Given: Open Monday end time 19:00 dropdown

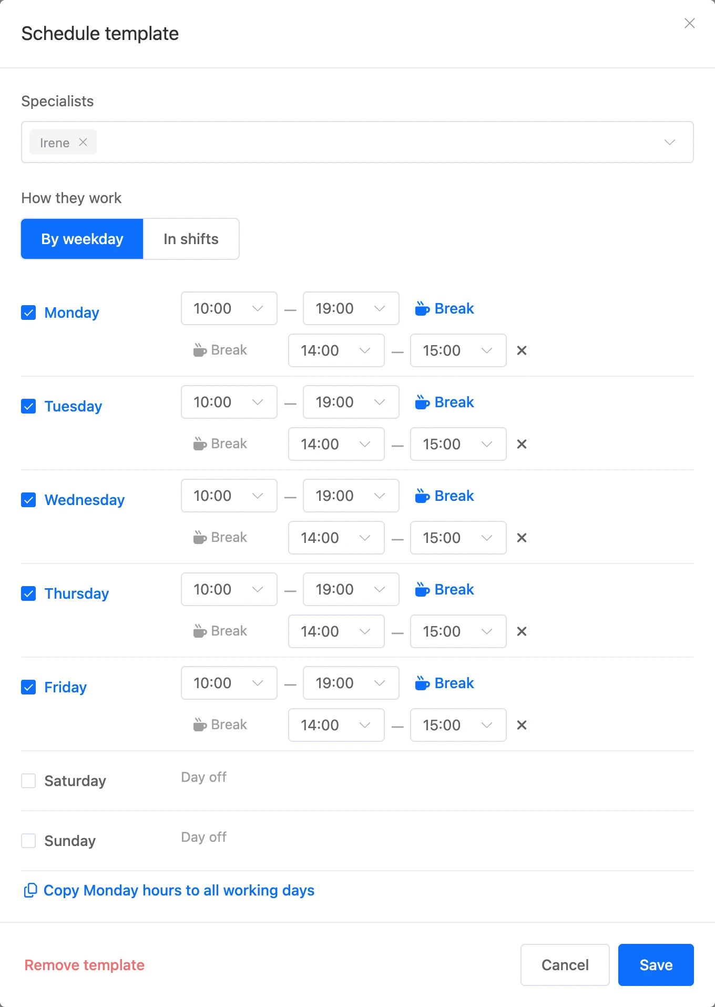Looking at the screenshot, I should pyautogui.click(x=351, y=308).
